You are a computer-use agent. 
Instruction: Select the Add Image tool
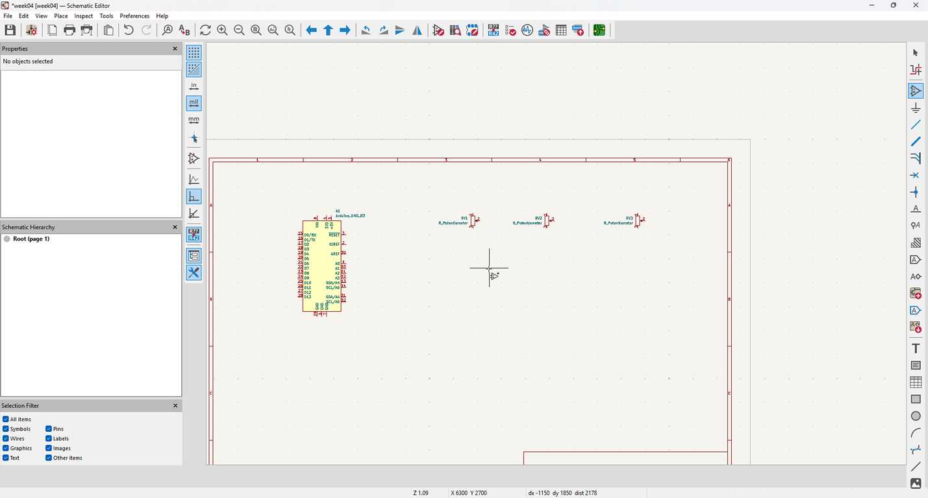[x=916, y=483]
